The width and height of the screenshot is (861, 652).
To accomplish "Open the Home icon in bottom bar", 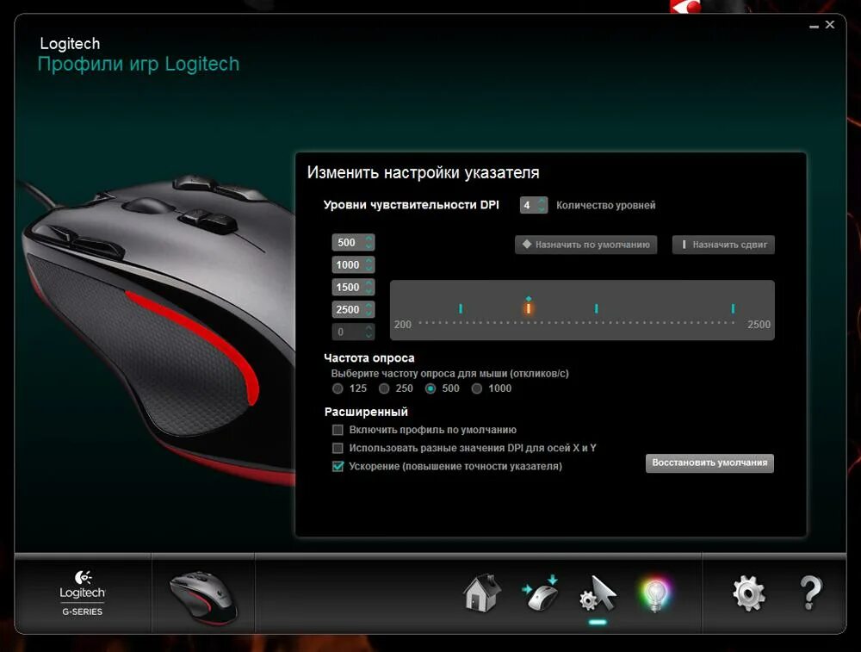I will coord(481,593).
